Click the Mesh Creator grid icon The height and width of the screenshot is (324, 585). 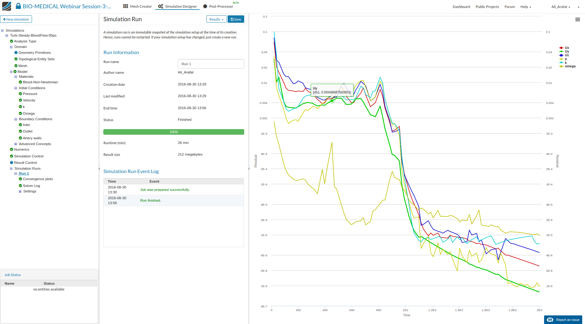point(125,6)
